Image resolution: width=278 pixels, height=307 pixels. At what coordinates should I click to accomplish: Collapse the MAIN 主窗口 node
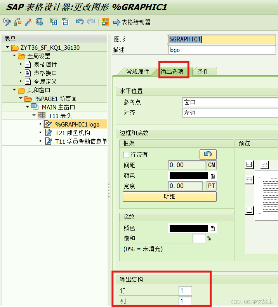[x=28, y=107]
